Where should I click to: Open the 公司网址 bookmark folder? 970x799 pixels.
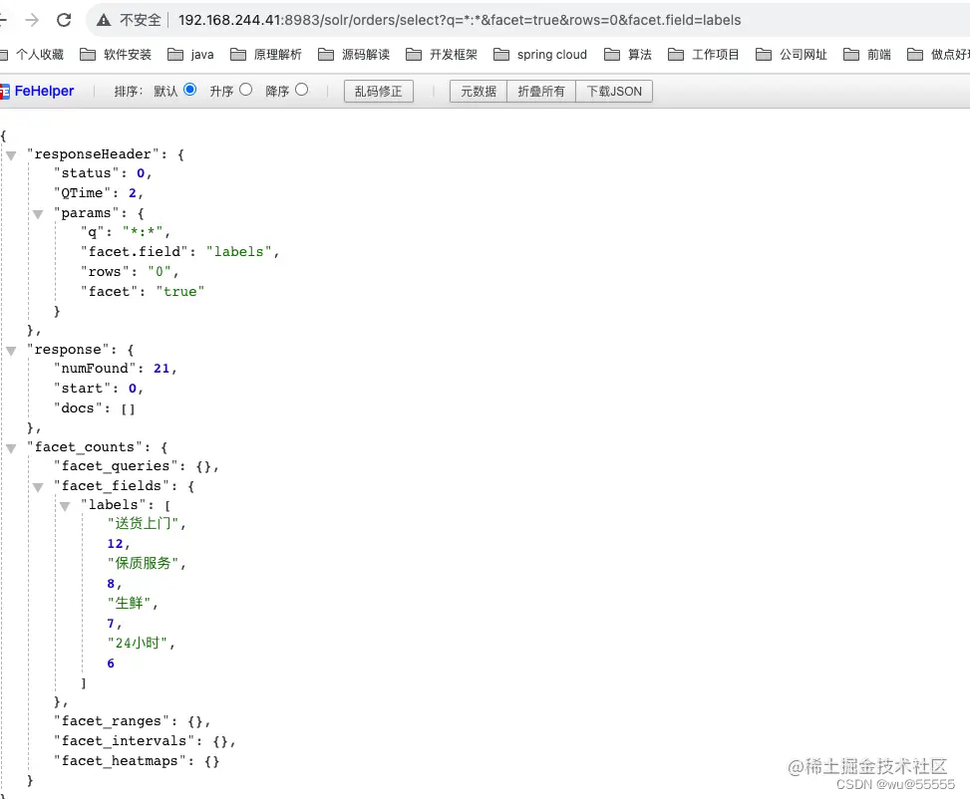(x=792, y=55)
